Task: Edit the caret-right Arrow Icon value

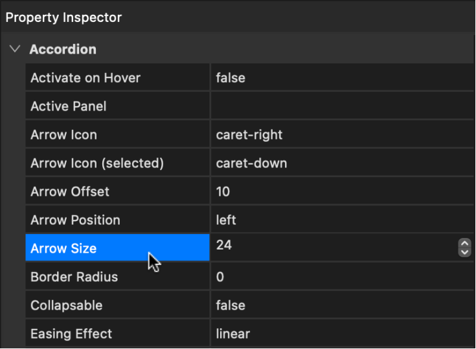Action: click(x=249, y=135)
